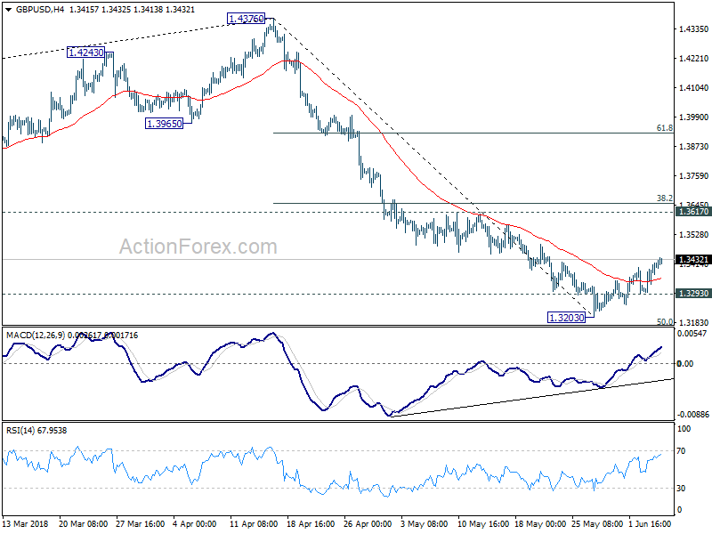The image size is (712, 534).
Task: Select the 13 Mar 2018 date marker
Action: 26,523
